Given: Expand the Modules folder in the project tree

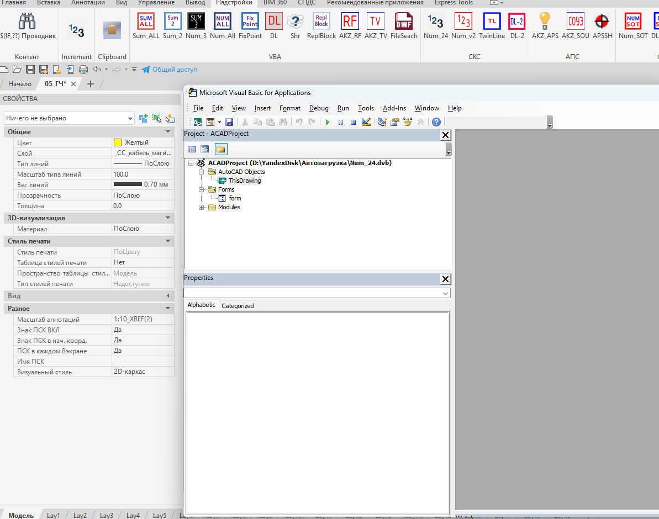Looking at the screenshot, I should (x=202, y=206).
